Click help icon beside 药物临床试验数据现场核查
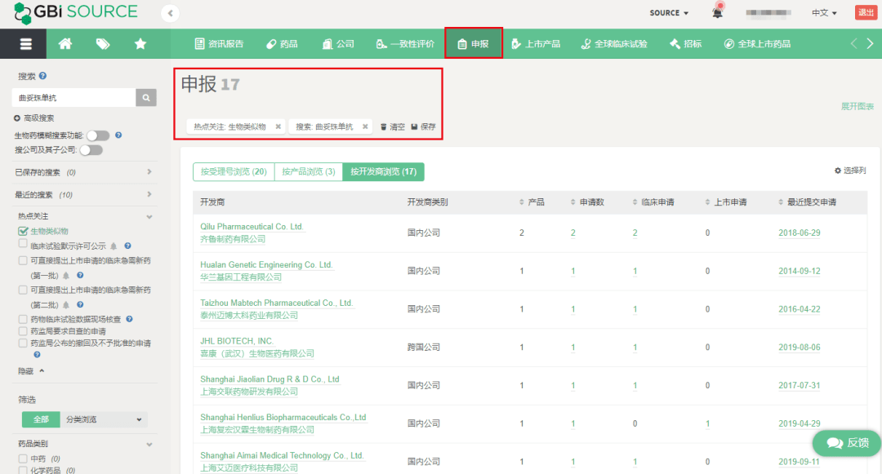The height and width of the screenshot is (474, 882). (x=129, y=319)
